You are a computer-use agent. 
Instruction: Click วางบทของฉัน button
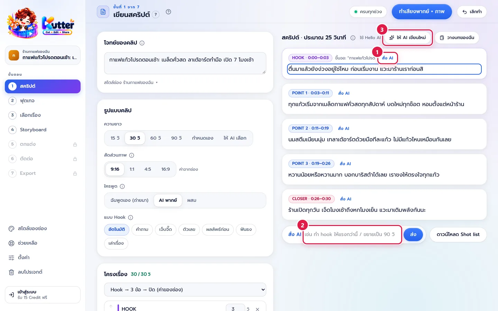pos(457,38)
